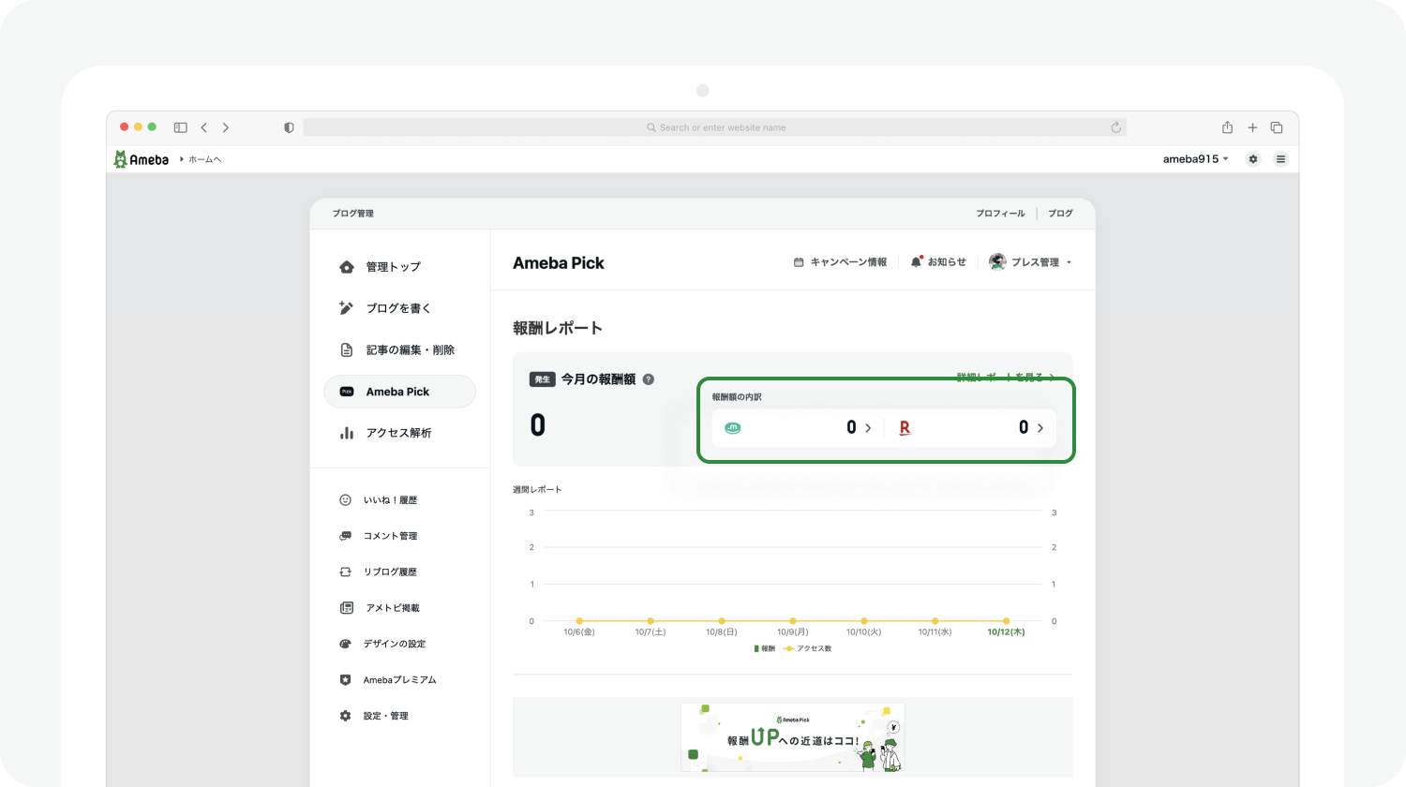Image resolution: width=1406 pixels, height=787 pixels.
Task: Expand the ameba915 account dropdown
Action: click(1195, 159)
